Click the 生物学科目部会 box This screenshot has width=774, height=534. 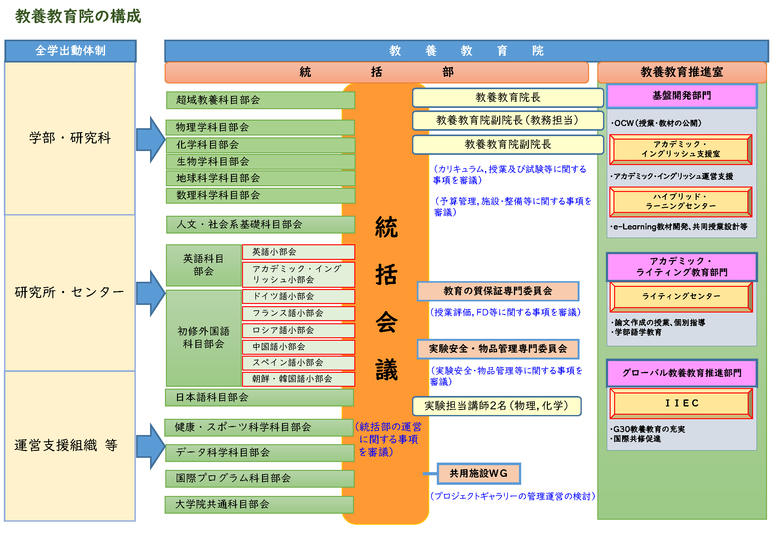point(260,162)
